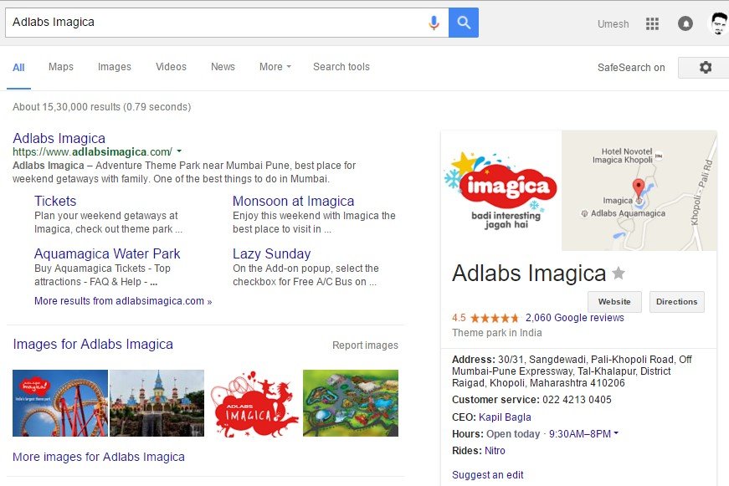Click the Theme park in India text

(x=497, y=333)
